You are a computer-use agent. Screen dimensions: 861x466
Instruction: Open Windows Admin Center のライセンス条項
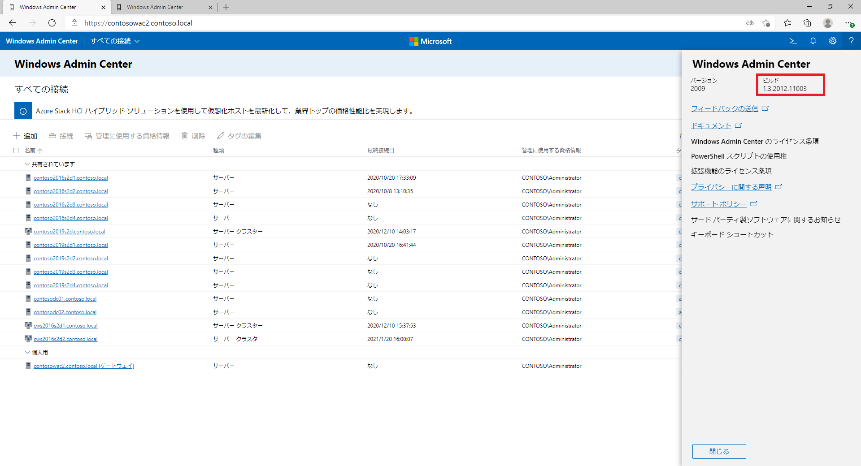click(x=755, y=142)
